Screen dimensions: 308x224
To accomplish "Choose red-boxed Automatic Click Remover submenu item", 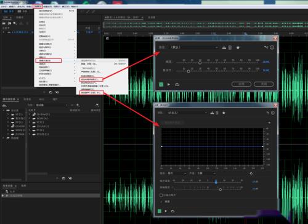I will 91,79.
